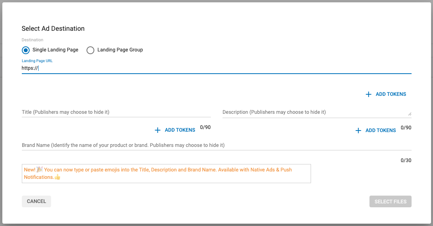Click the plus icon under the Description field
The width and height of the screenshot is (433, 226).
[358, 131]
